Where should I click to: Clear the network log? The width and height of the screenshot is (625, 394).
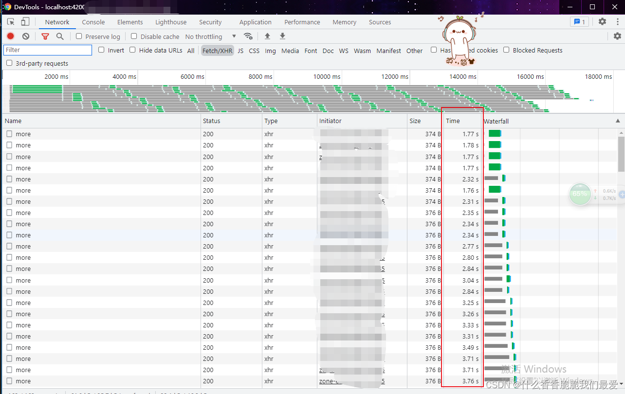26,36
